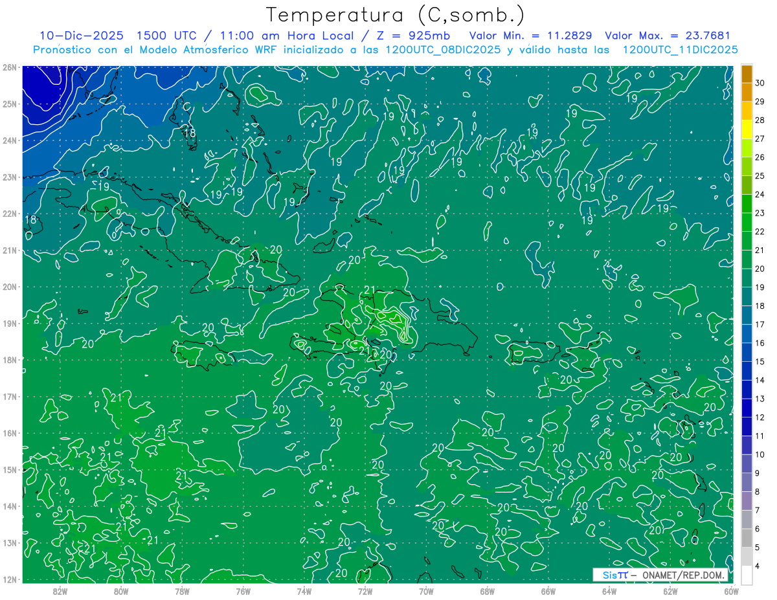Click the '78W' longitude axis label
The width and height of the screenshot is (777, 600).
[182, 592]
